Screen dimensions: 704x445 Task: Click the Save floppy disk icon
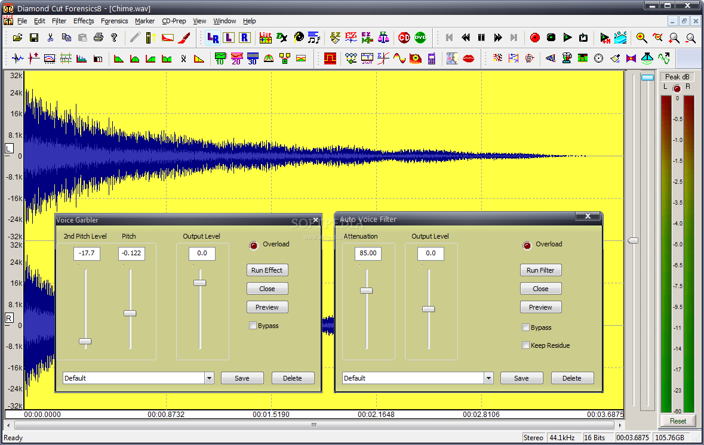pyautogui.click(x=33, y=38)
